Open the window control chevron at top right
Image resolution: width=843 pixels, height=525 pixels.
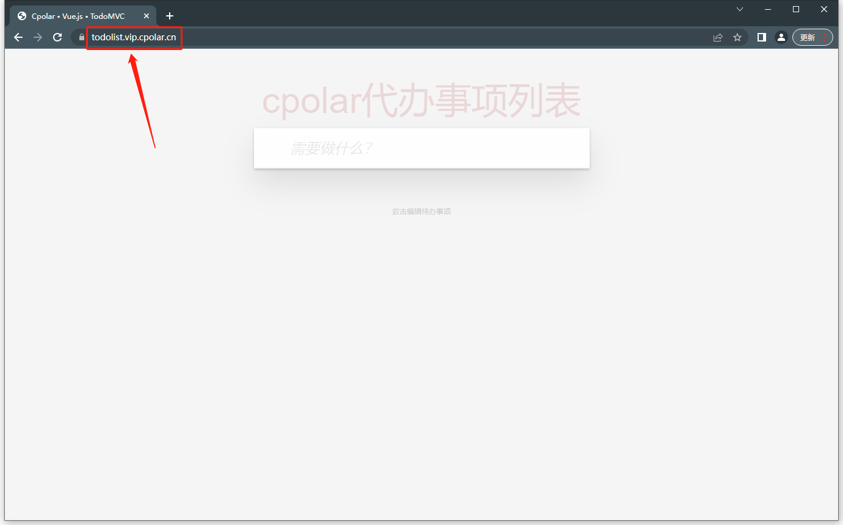click(739, 9)
